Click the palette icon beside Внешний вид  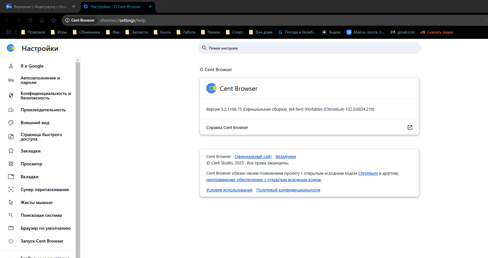pyautogui.click(x=11, y=123)
